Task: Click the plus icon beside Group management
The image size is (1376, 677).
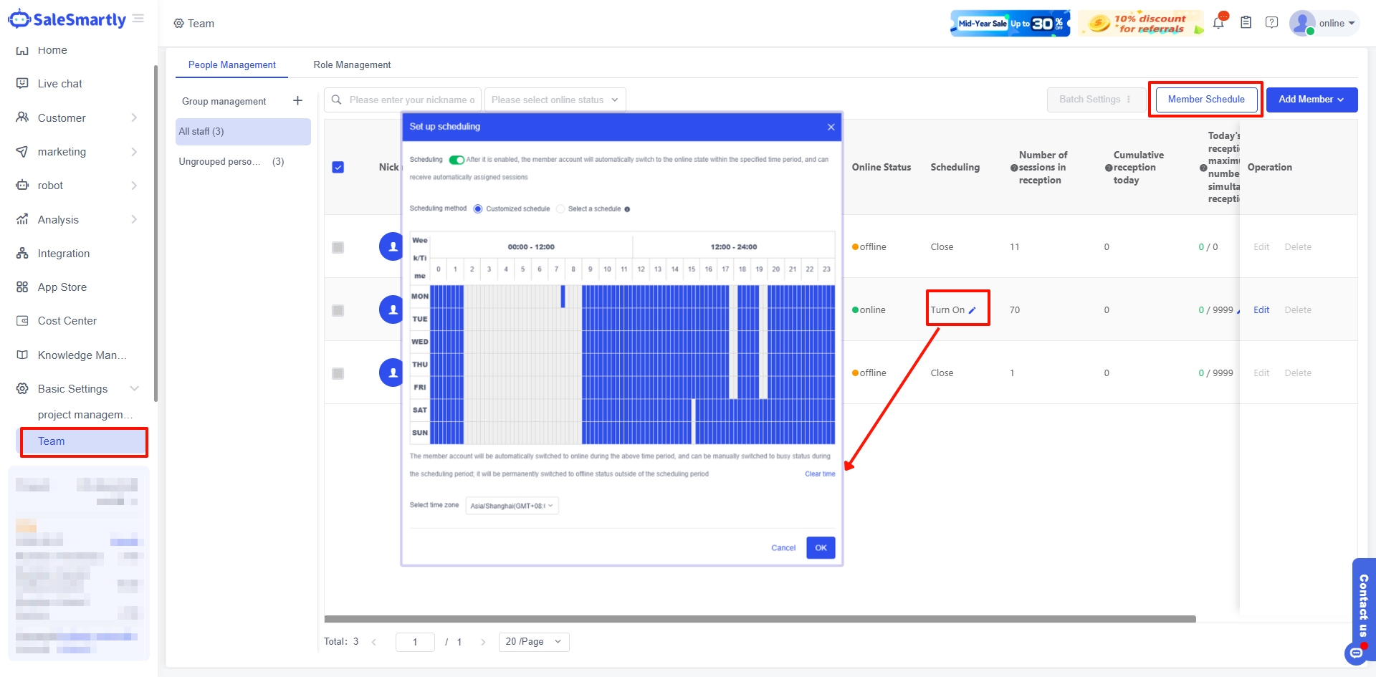Action: (x=297, y=101)
